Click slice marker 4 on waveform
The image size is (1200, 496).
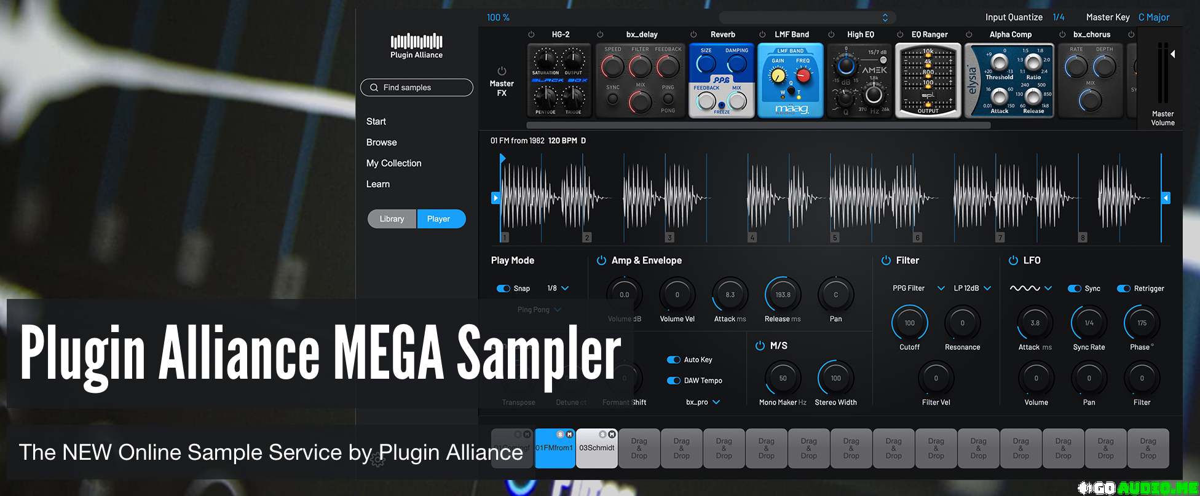[x=752, y=238]
